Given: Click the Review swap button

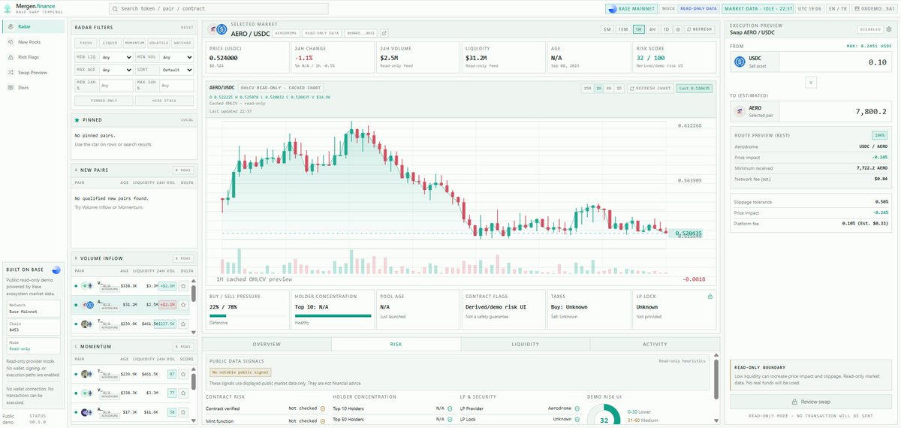Looking at the screenshot, I should [x=811, y=402].
